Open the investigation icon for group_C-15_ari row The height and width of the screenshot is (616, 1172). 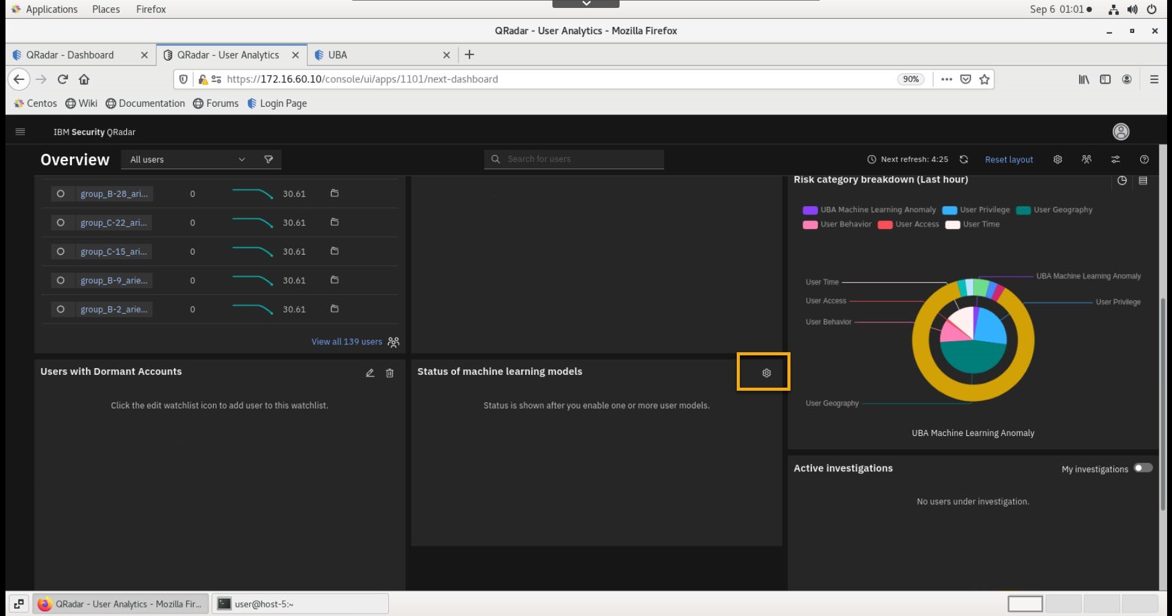[x=335, y=251]
